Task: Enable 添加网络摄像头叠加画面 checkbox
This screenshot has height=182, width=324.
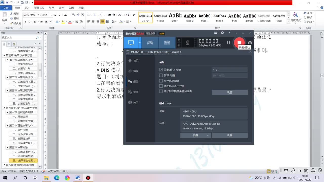Action: (x=161, y=91)
